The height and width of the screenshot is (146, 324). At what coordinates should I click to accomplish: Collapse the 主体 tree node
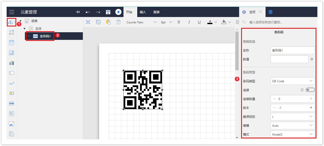click(24, 29)
